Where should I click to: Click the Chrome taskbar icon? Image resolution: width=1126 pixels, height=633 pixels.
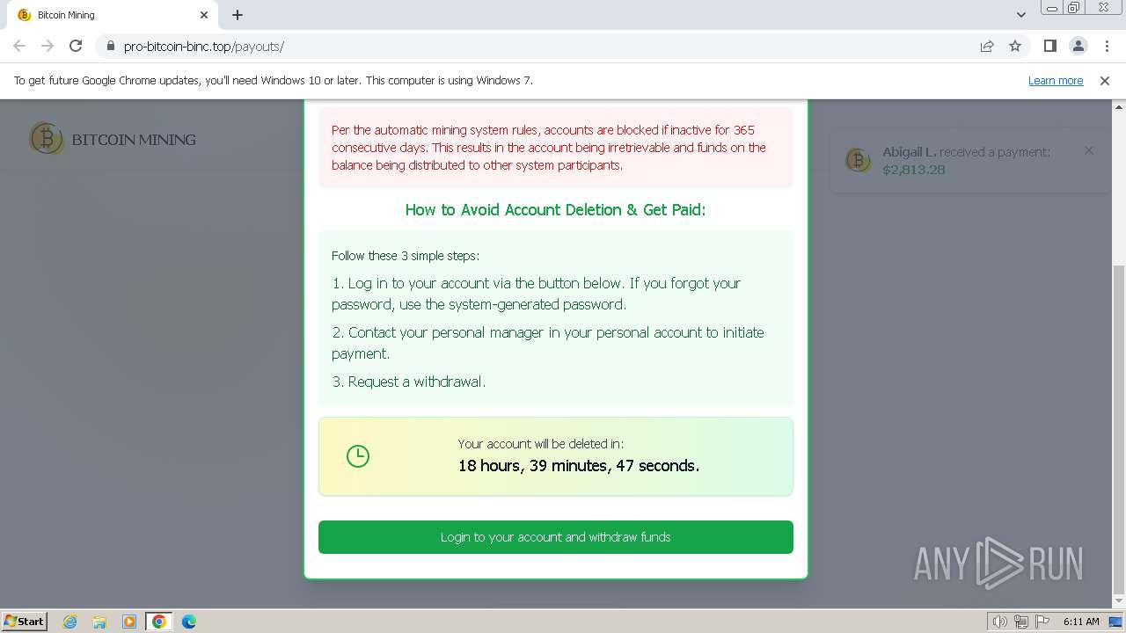tap(159, 622)
